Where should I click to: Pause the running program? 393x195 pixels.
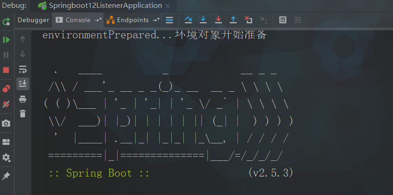click(6, 55)
